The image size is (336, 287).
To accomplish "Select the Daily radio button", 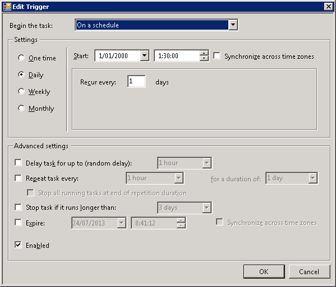I will point(21,74).
